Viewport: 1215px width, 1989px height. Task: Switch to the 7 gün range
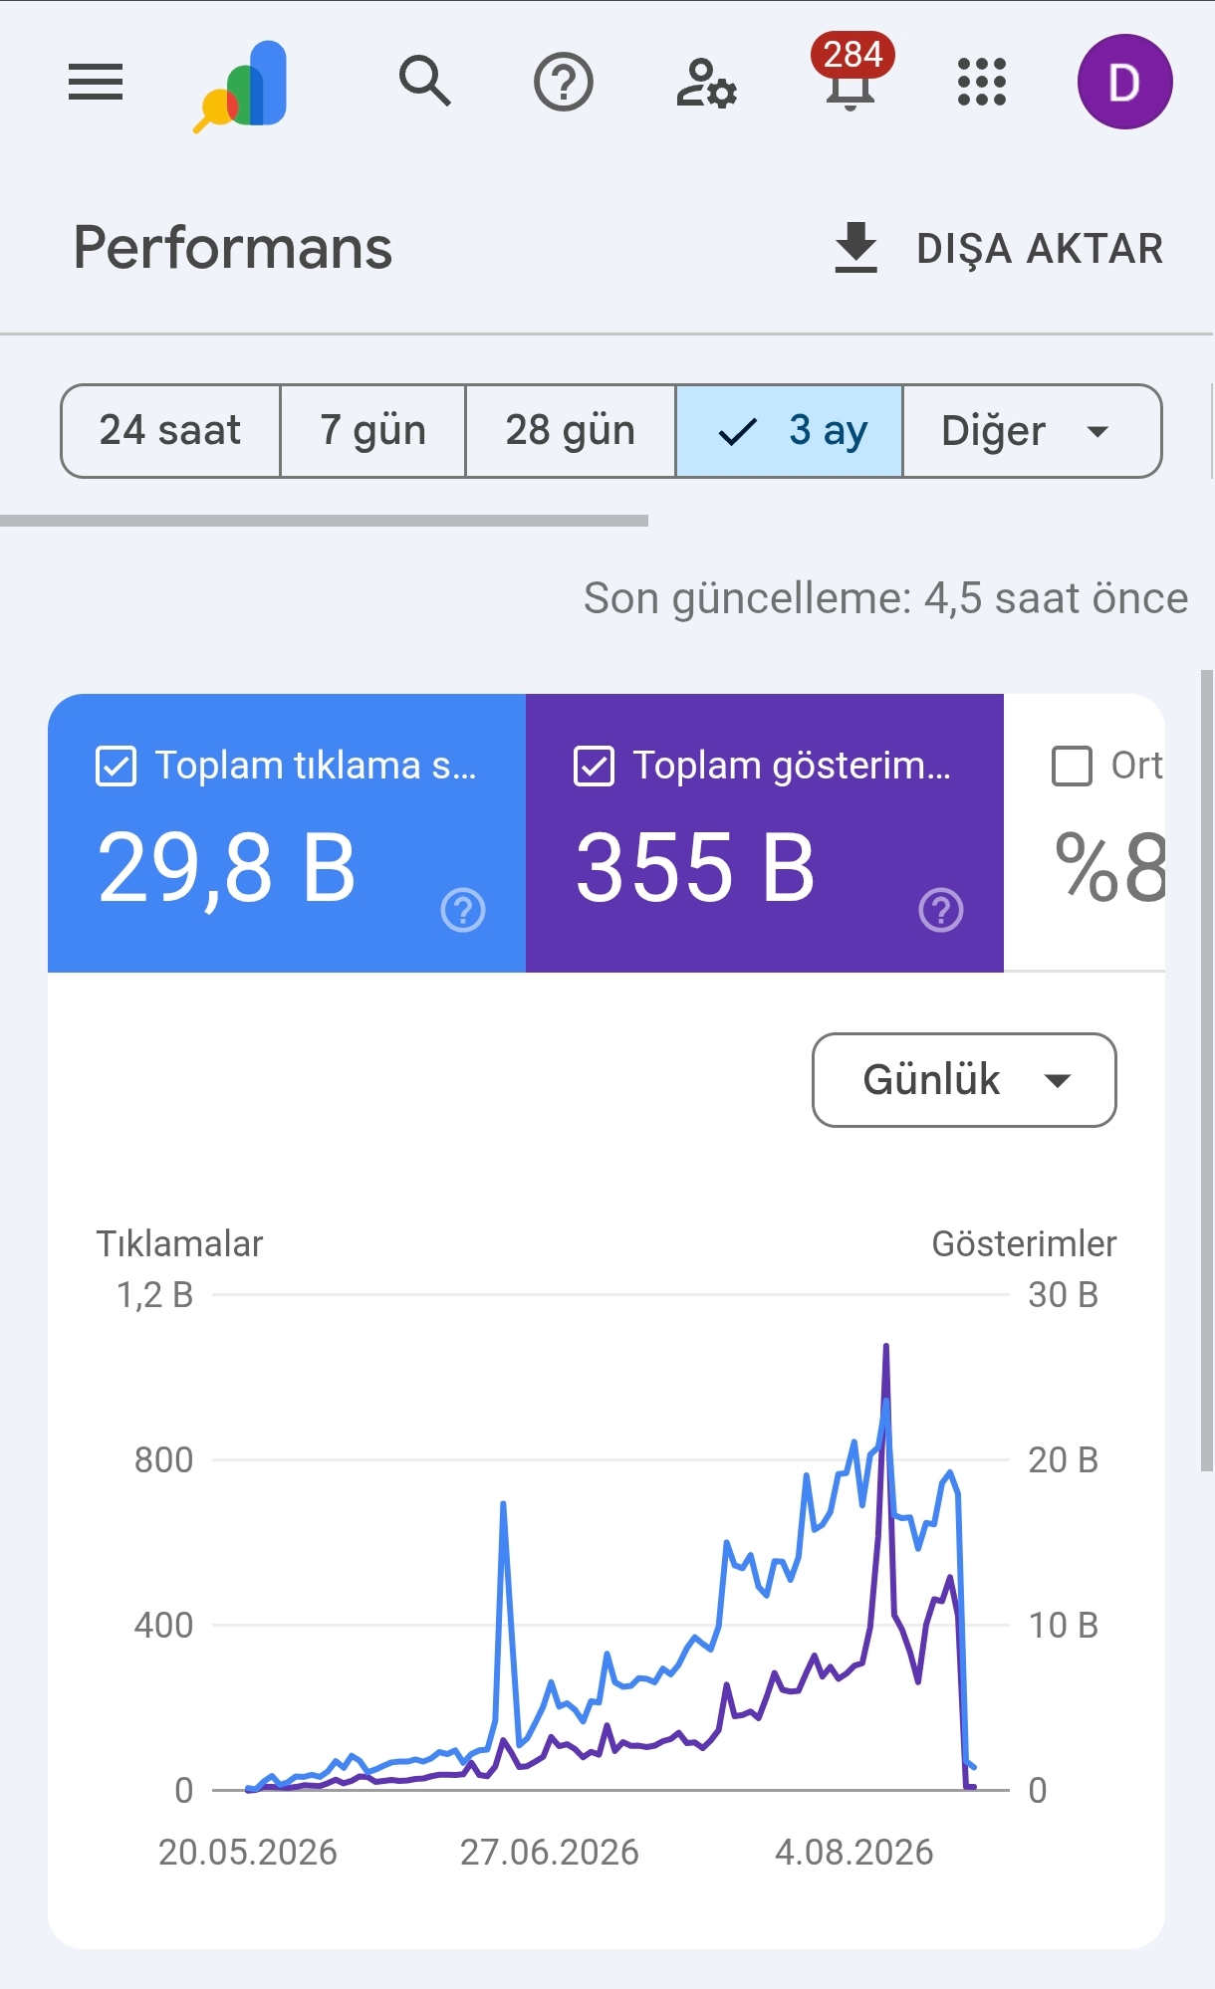coord(373,431)
